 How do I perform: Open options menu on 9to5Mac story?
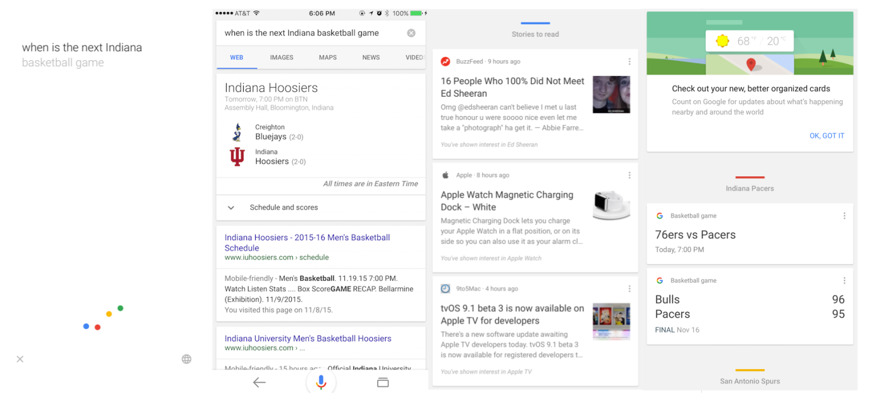[x=629, y=289]
